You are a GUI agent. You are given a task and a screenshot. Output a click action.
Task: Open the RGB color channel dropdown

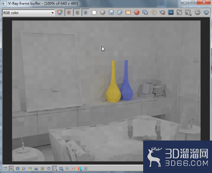coord(28,13)
